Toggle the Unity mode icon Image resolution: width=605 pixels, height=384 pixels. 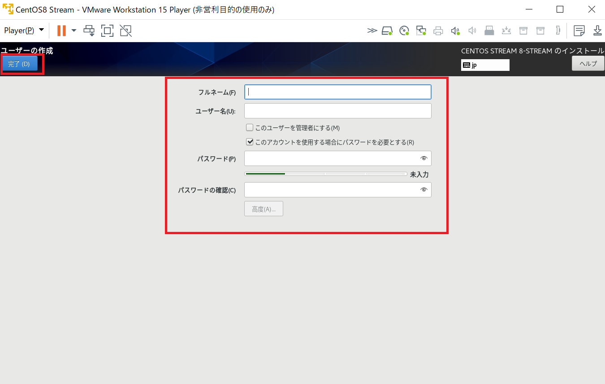click(x=125, y=31)
